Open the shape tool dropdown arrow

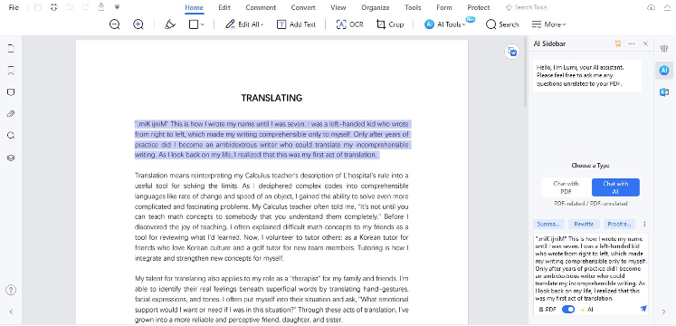[203, 25]
